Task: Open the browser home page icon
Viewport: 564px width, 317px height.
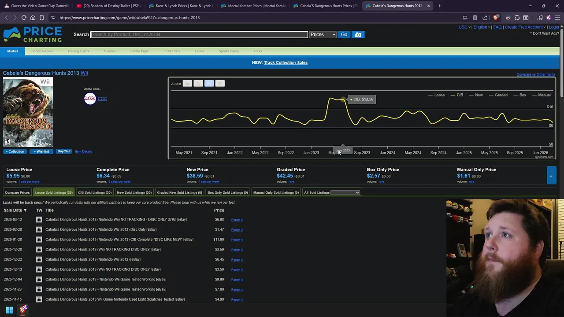Action: tap(33, 18)
